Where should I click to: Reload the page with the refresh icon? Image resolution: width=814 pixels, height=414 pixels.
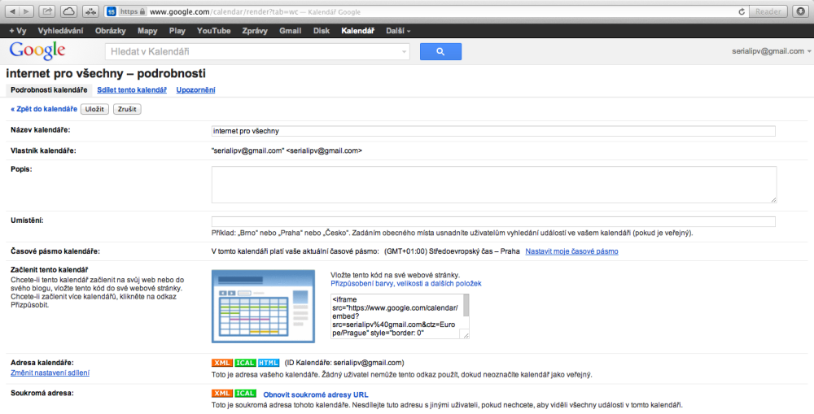pyautogui.click(x=742, y=11)
